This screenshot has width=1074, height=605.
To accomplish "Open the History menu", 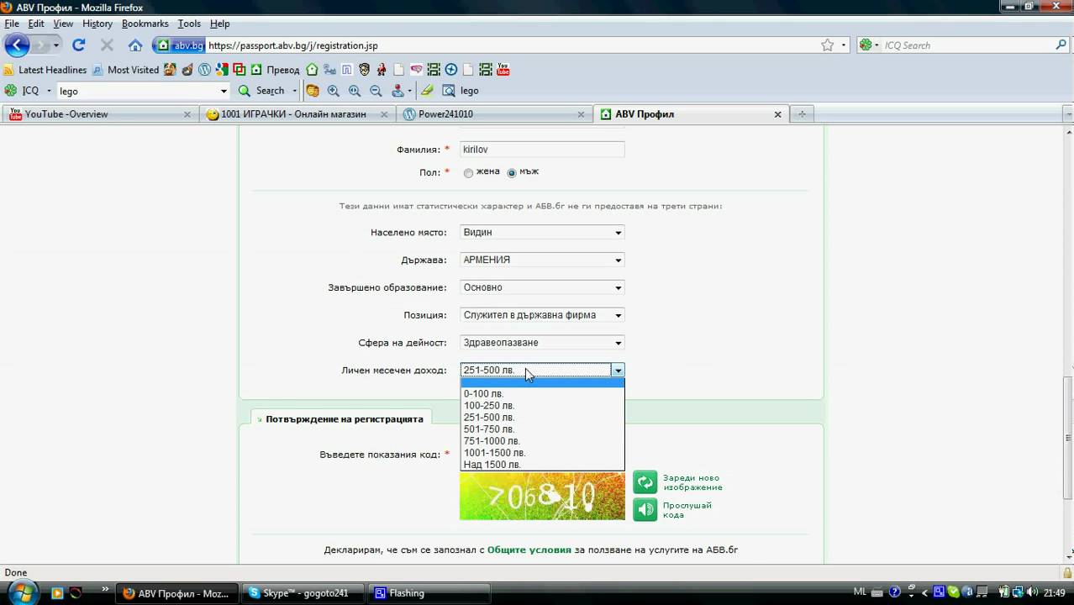I will pos(97,24).
